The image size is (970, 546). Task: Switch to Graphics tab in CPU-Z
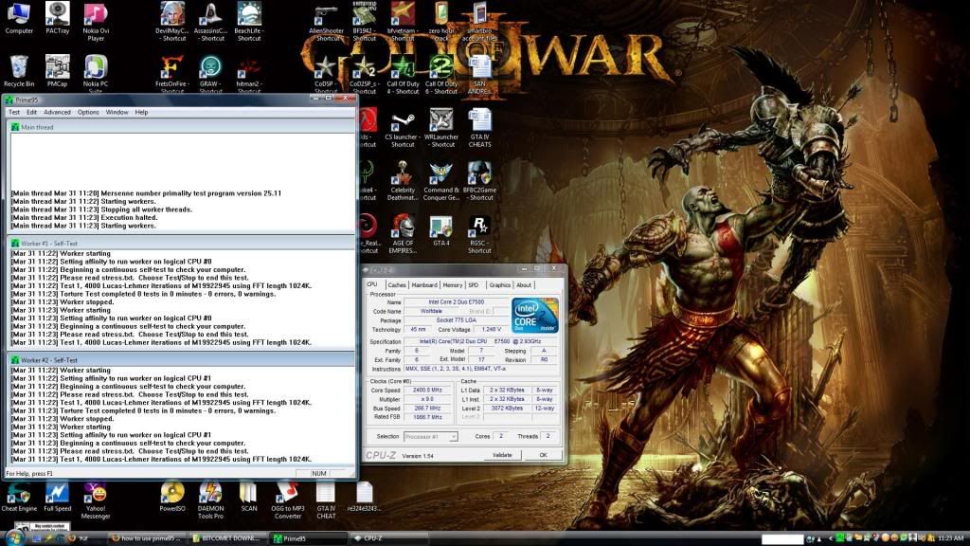[499, 284]
